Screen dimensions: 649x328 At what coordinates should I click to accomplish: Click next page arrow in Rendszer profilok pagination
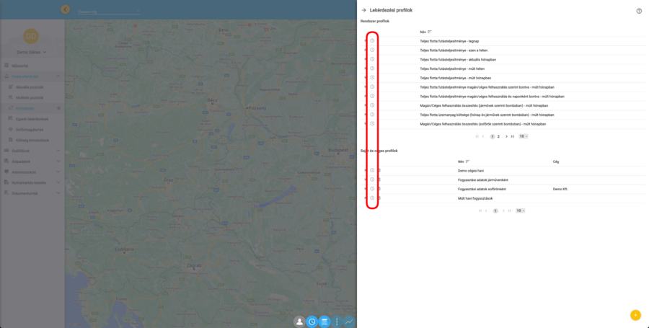pyautogui.click(x=506, y=136)
